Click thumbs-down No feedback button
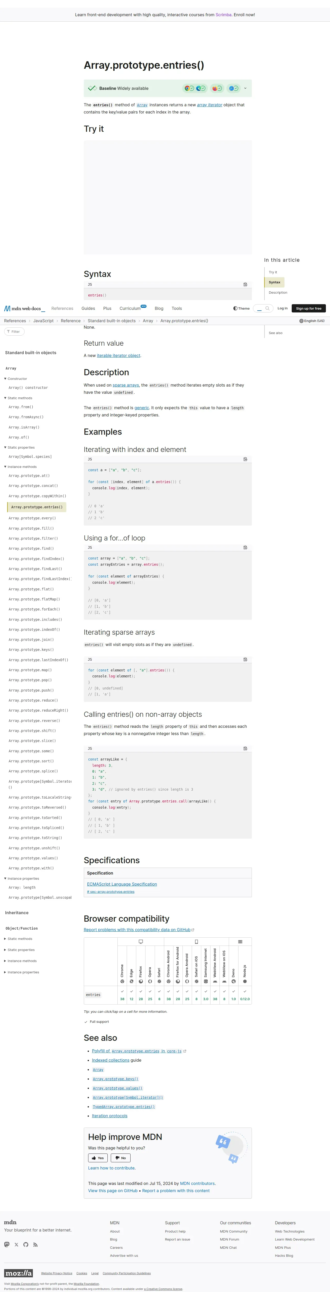 click(x=120, y=1158)
